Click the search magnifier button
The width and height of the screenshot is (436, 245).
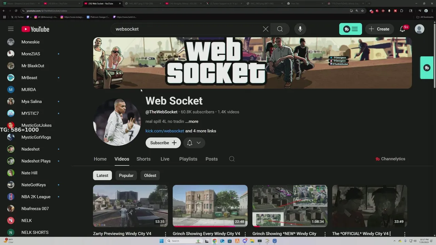pos(280,29)
